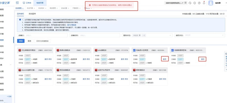
Task: Focus the 店铺ID input field
Action: coord(42,35)
